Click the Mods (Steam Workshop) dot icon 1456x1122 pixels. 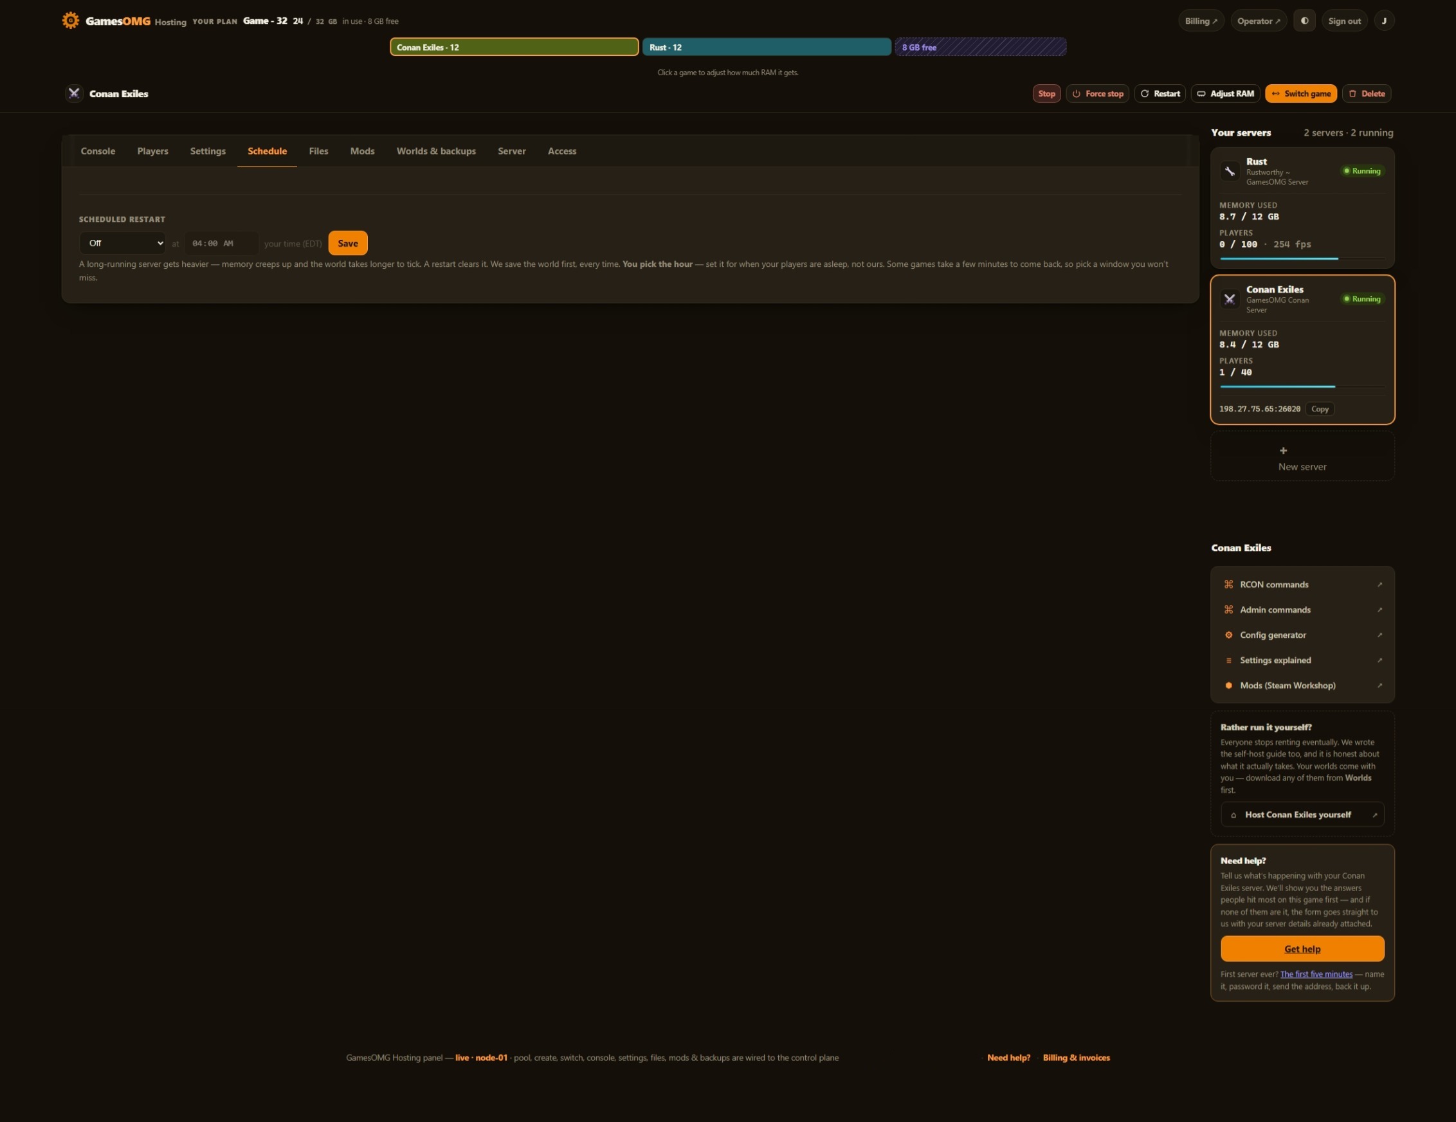click(1229, 685)
